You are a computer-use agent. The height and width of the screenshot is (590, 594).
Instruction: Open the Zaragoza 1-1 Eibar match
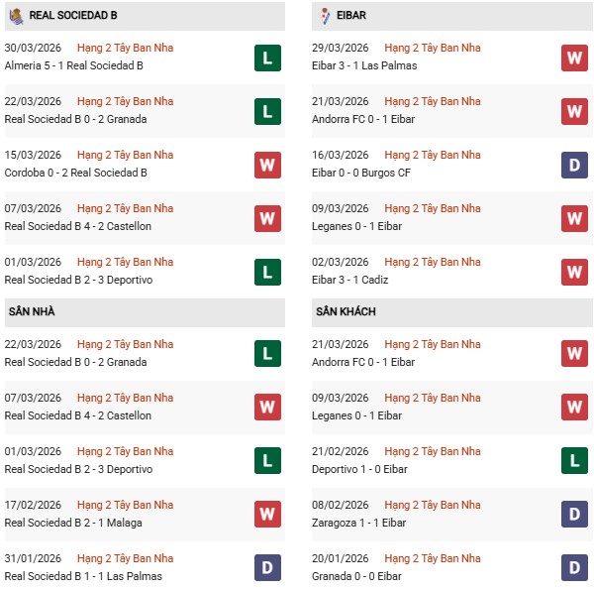(x=359, y=523)
